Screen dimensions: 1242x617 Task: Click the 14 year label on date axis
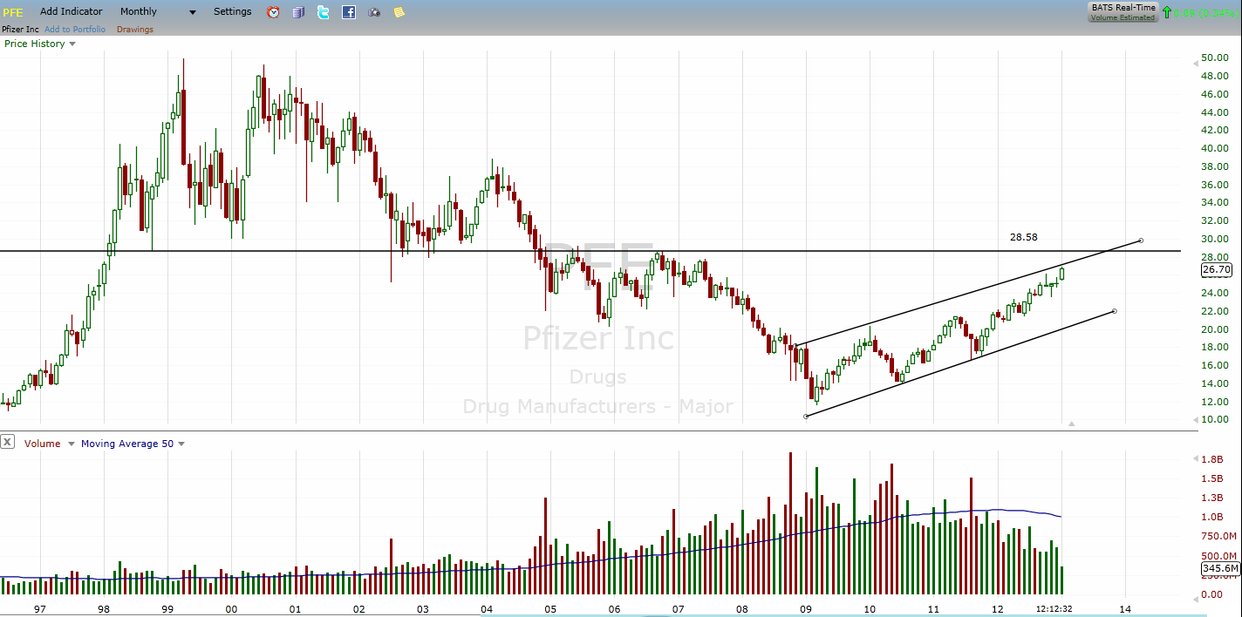pos(1124,608)
